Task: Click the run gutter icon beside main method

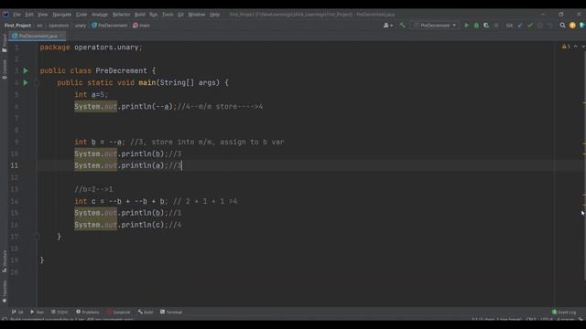Action: click(x=26, y=82)
